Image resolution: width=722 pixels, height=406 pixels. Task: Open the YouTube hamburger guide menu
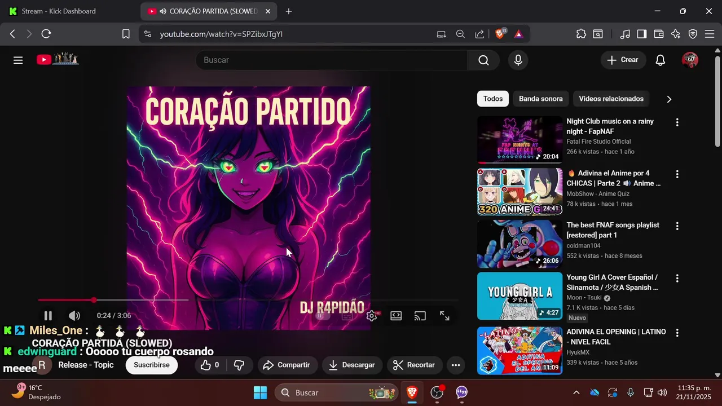pos(18,60)
